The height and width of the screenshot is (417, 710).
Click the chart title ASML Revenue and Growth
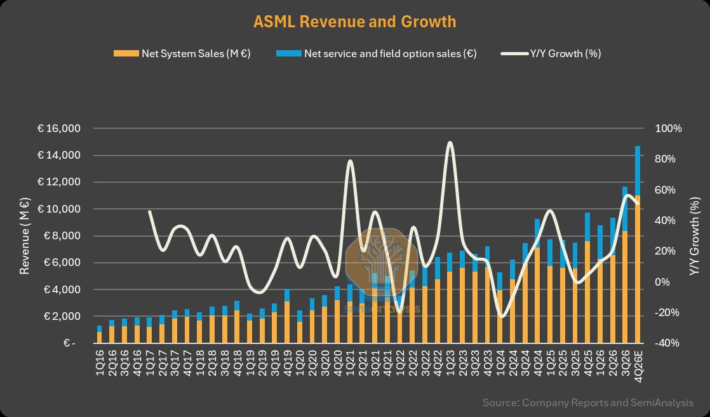pyautogui.click(x=354, y=22)
